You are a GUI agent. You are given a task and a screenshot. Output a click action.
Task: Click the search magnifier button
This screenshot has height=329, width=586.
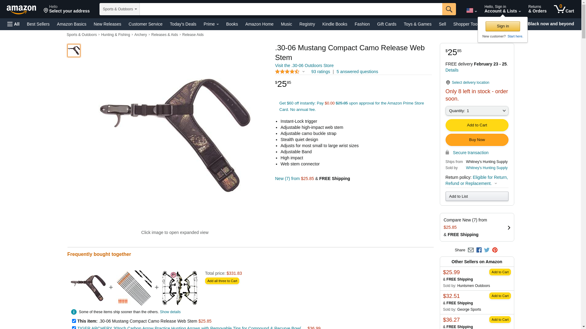click(x=449, y=9)
